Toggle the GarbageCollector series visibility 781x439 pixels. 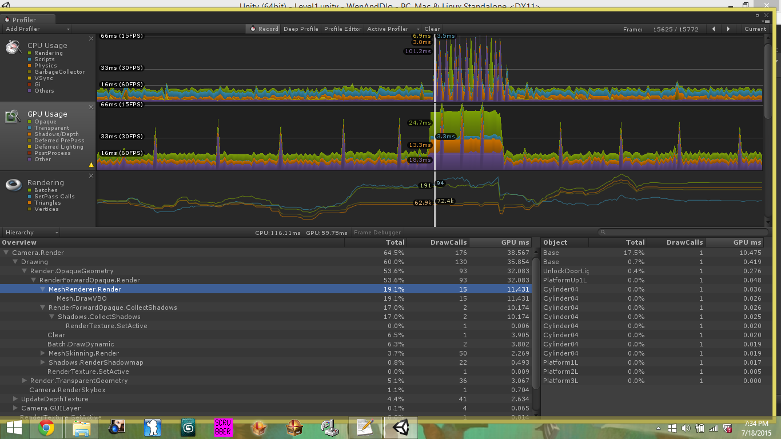[56, 72]
